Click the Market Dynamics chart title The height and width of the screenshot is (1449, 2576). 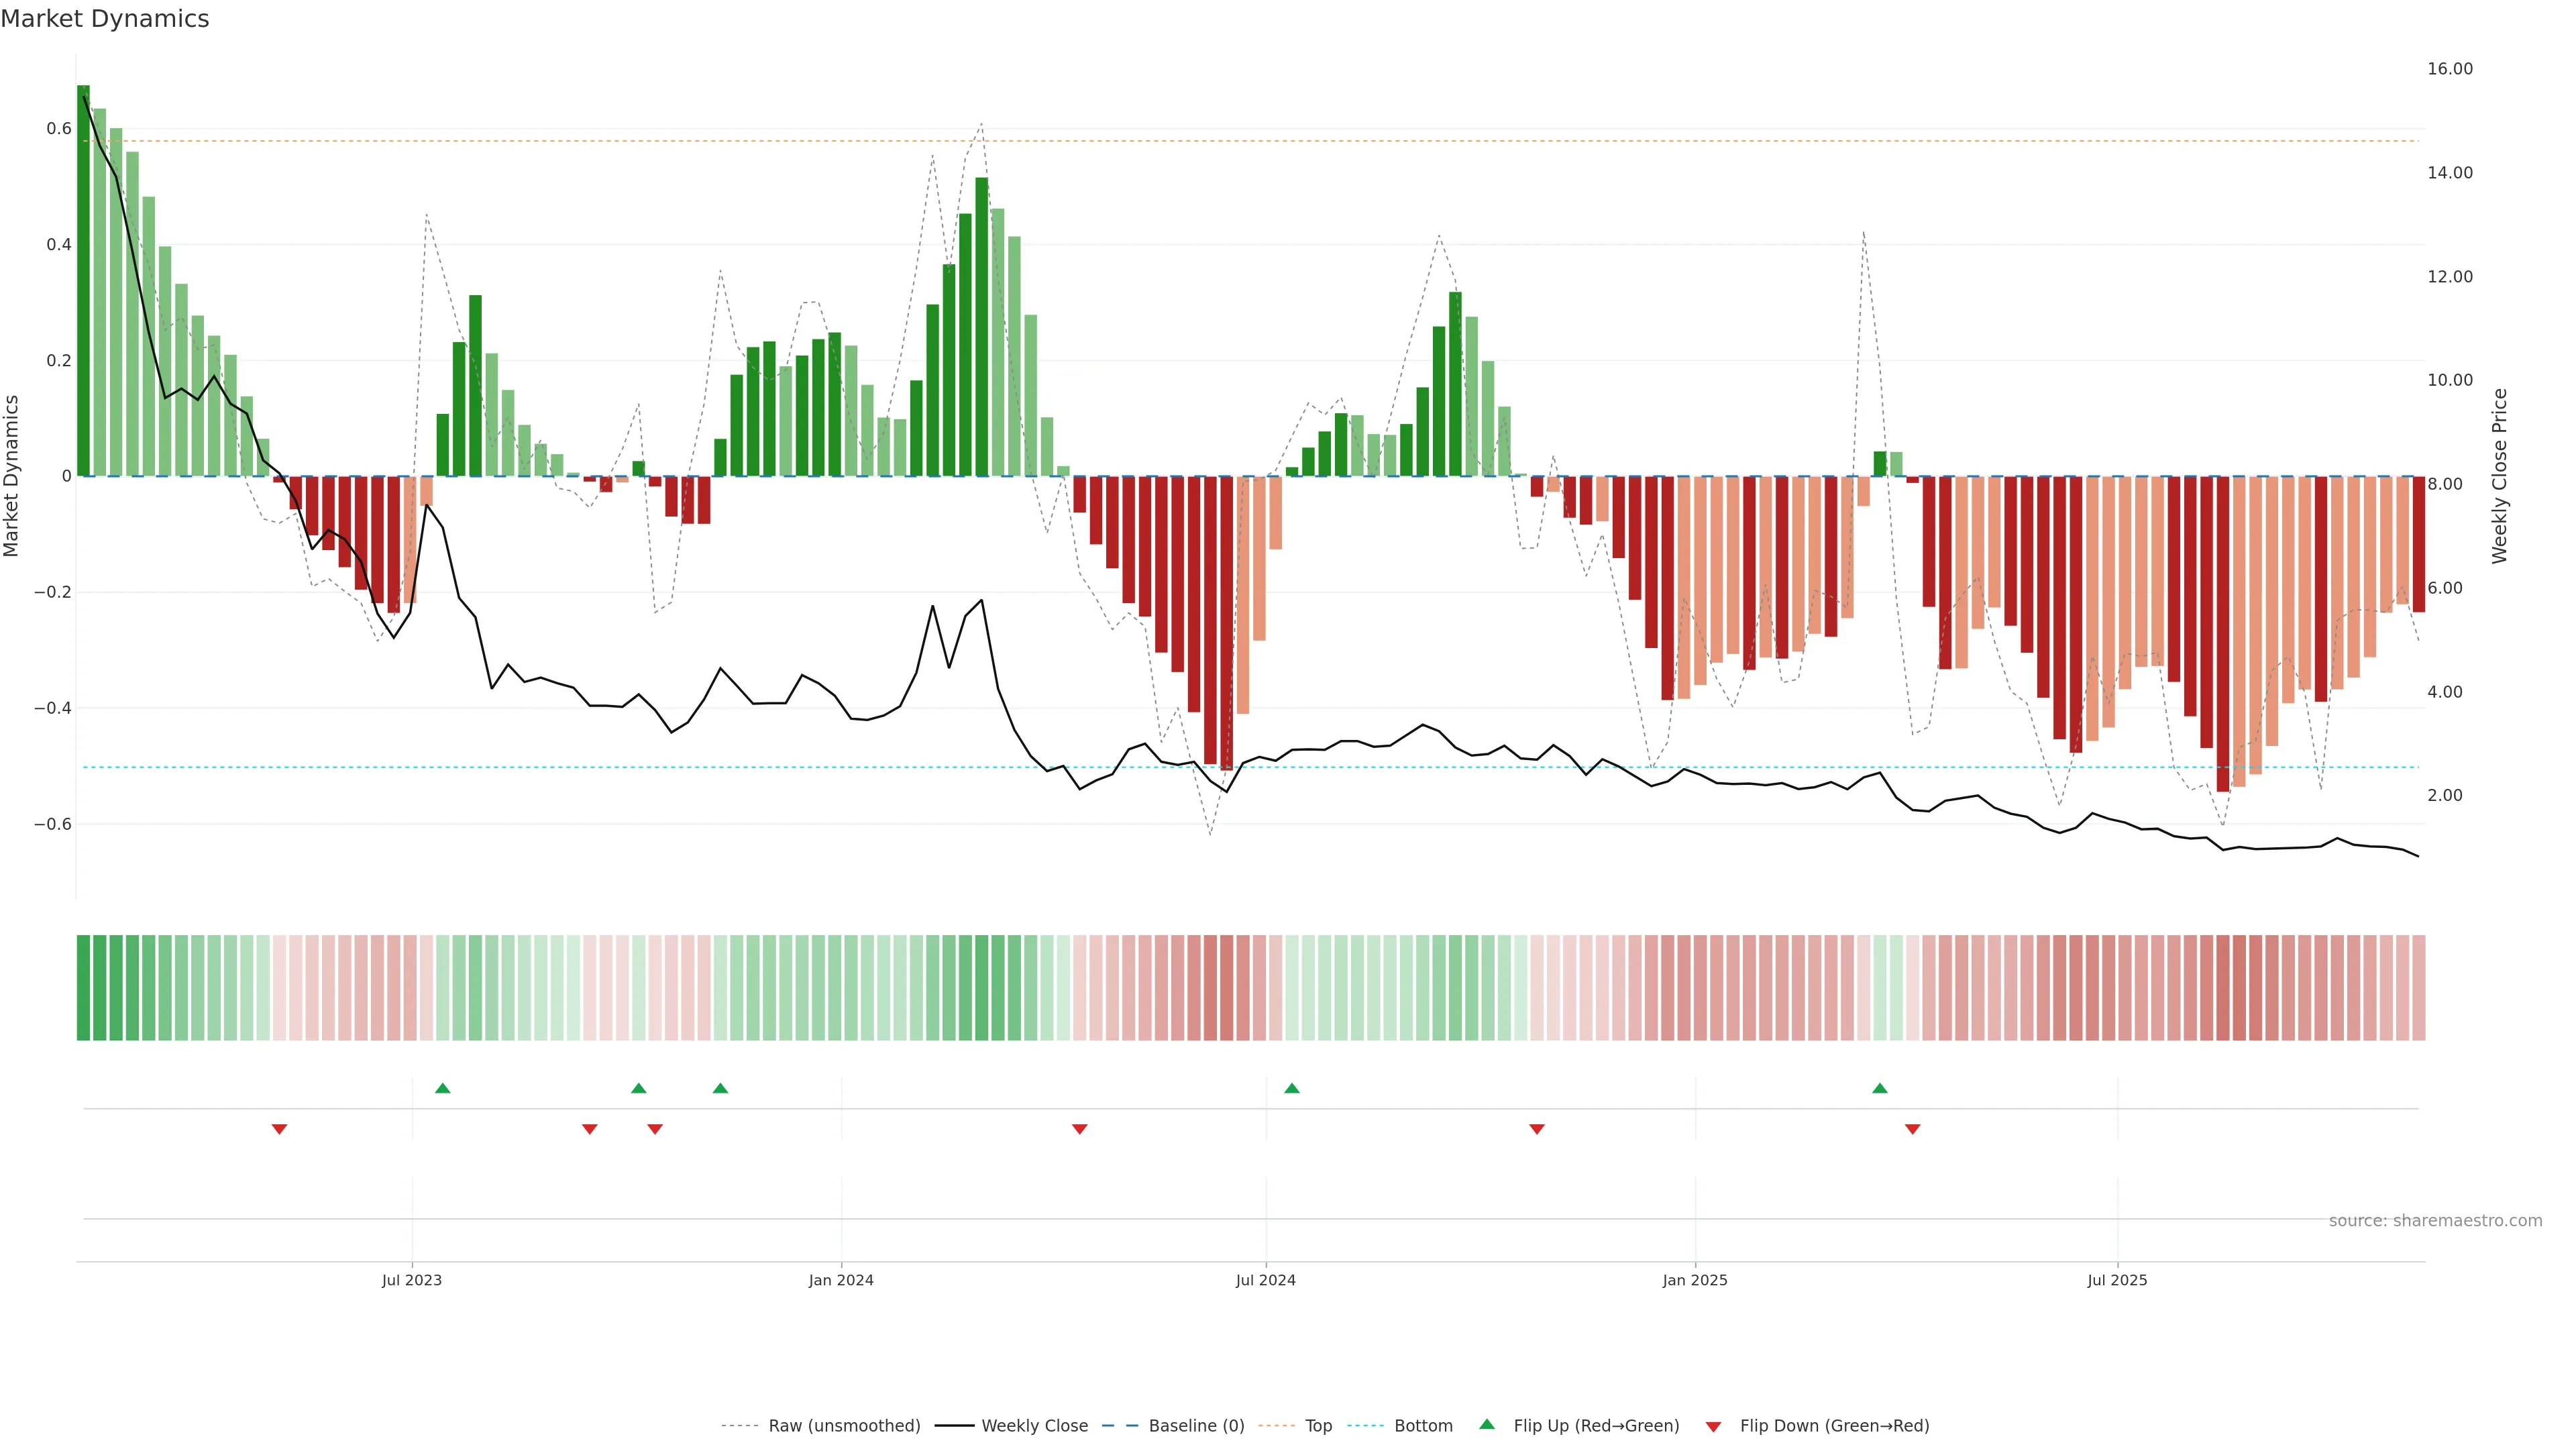click(x=105, y=19)
